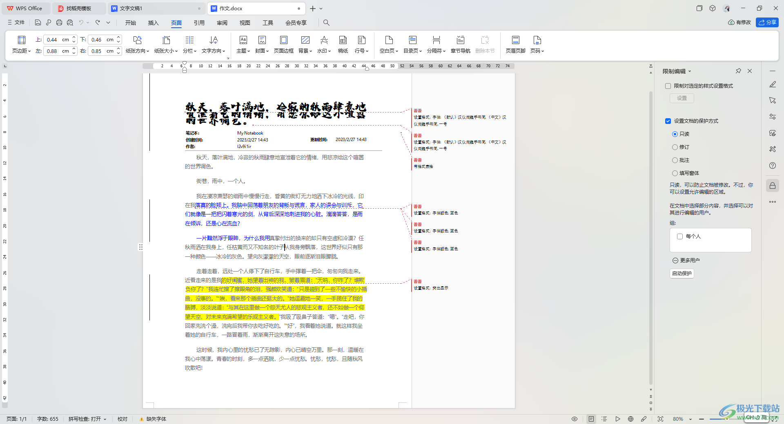
Task: Switch to the 审阅 ribbon tab
Action: (x=222, y=23)
